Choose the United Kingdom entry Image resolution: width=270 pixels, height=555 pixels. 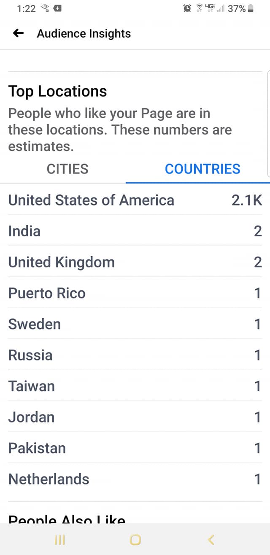coord(135,262)
